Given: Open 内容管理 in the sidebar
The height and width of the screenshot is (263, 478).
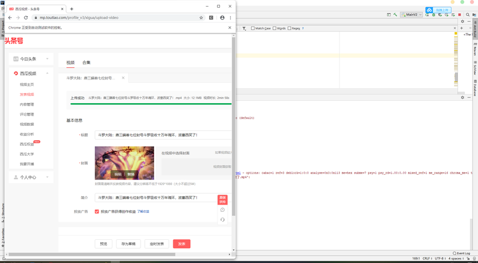Looking at the screenshot, I should point(27,104).
